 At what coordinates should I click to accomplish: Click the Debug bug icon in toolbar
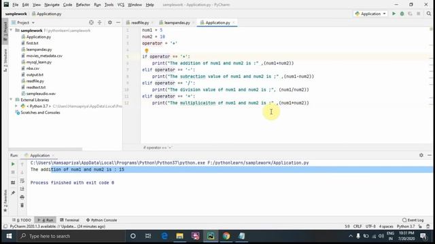coord(402,14)
